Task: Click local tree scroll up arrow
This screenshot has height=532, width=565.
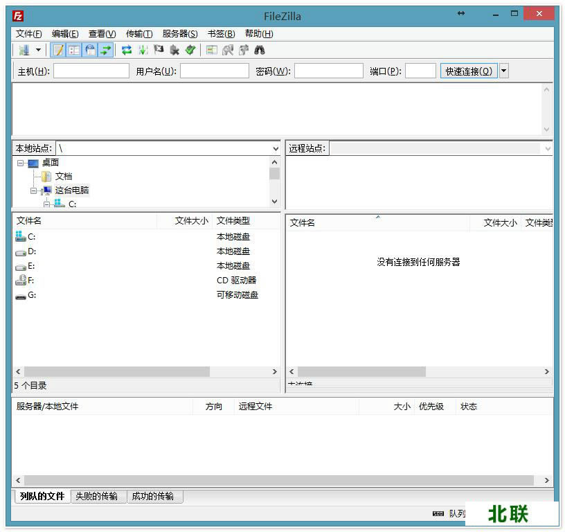Action: coord(275,163)
